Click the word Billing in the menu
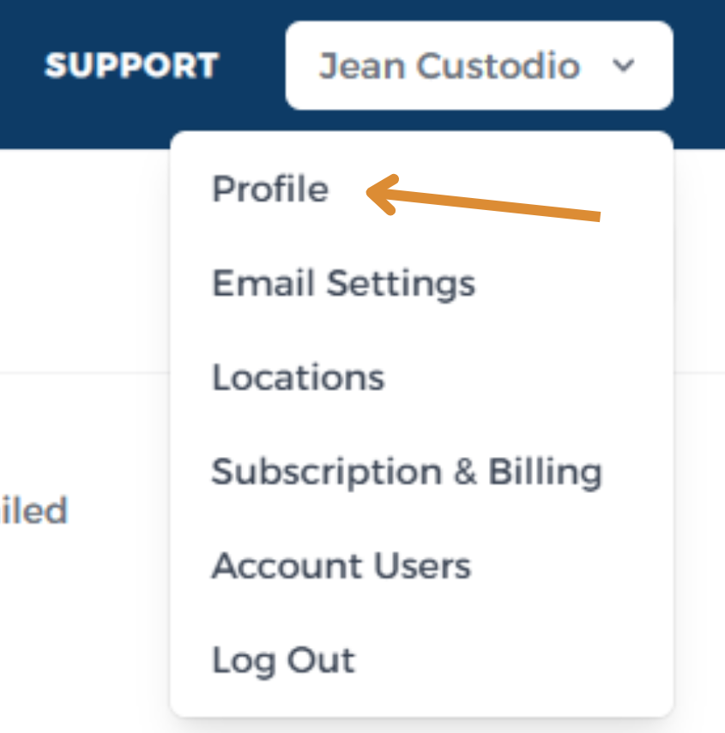Viewport: 725px width, 733px height. click(x=546, y=472)
